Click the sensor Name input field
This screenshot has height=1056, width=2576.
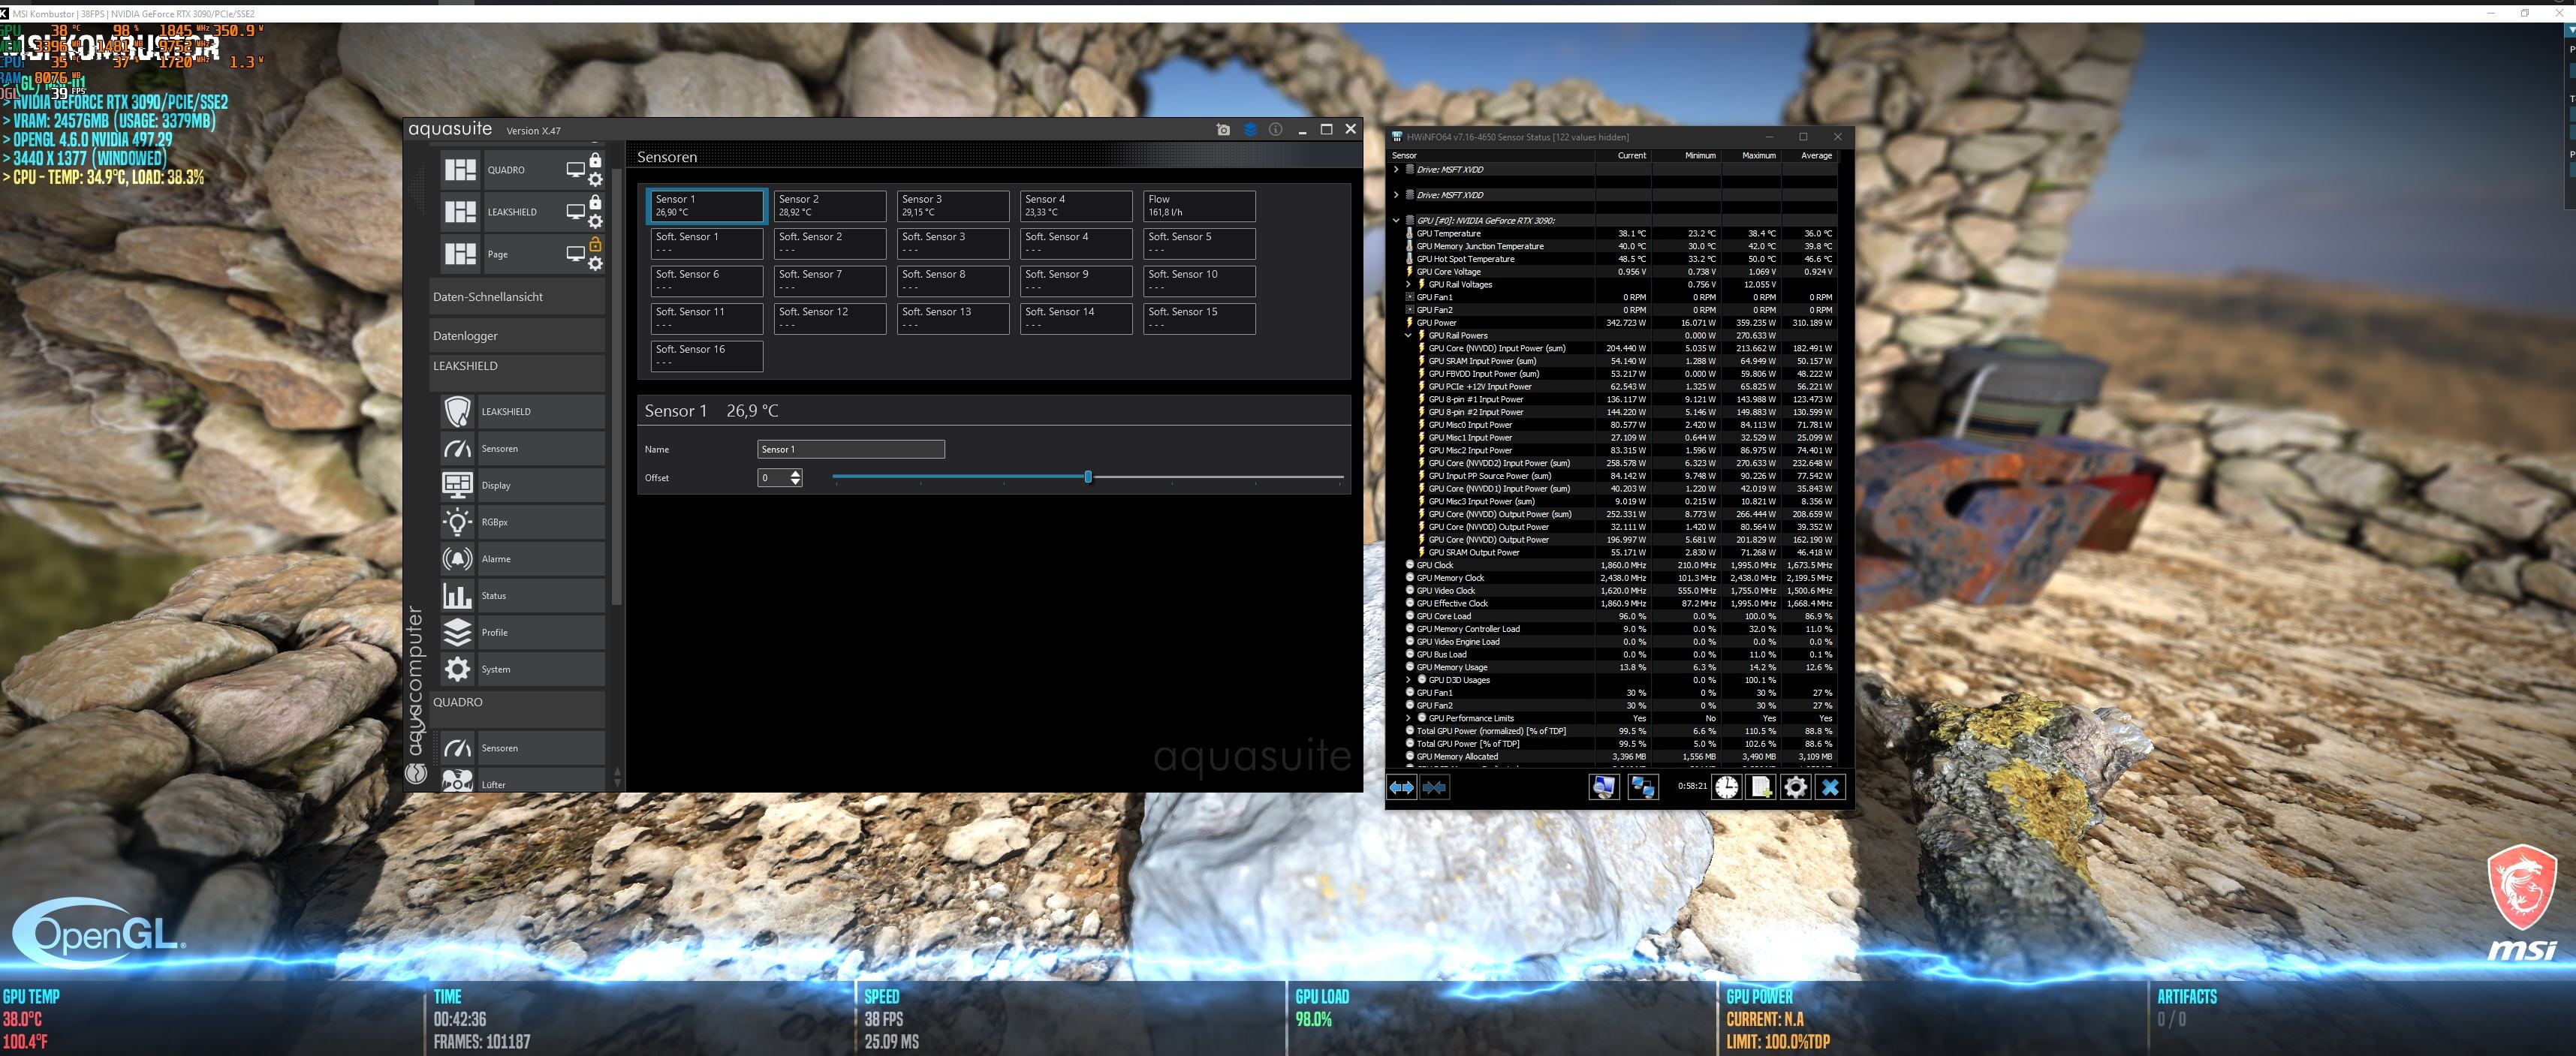point(850,449)
